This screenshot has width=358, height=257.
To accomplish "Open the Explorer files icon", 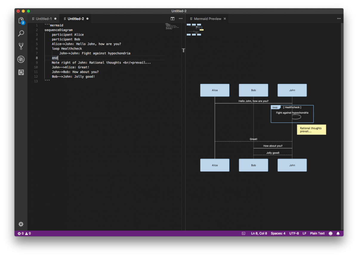I will pyautogui.click(x=21, y=20).
